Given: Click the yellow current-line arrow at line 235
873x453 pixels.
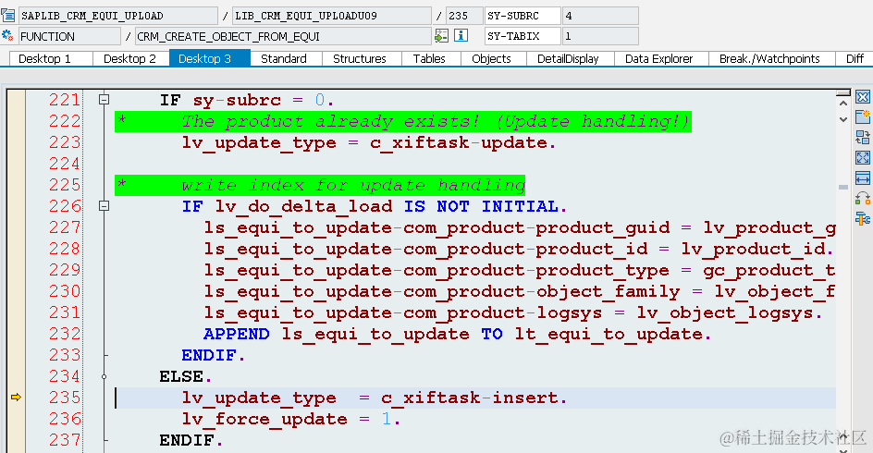Looking at the screenshot, I should click(16, 398).
